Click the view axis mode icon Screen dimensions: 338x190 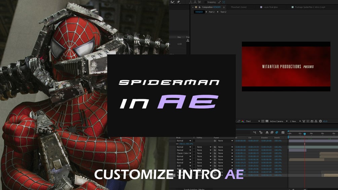coord(199,2)
